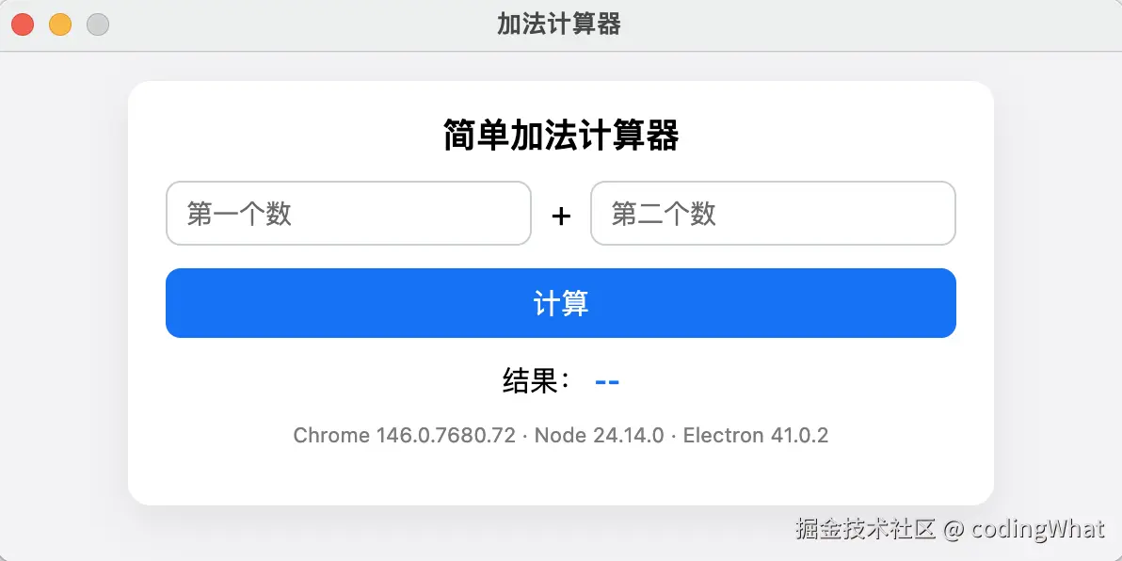This screenshot has height=561, width=1122.
Task: Click the blue -- result value
Action: (607, 381)
